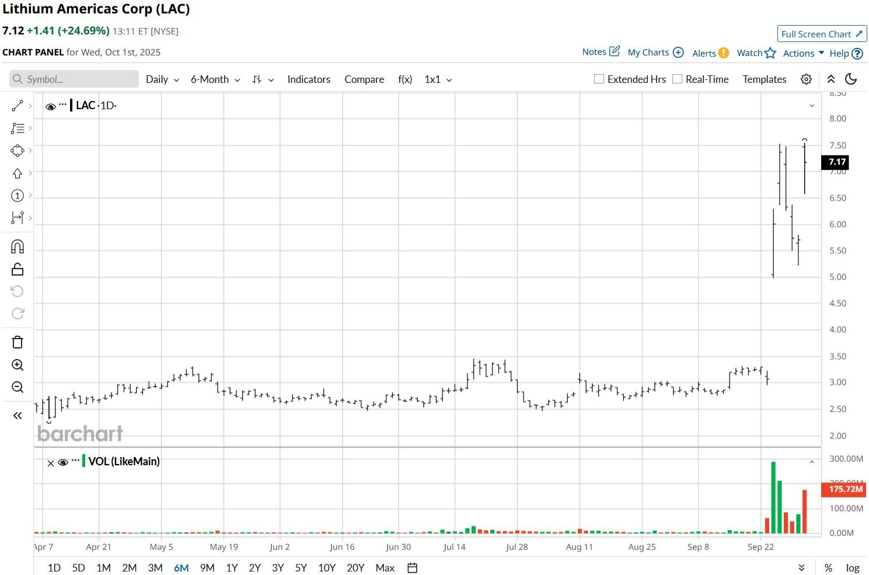Click the Symbol search field
869x575 pixels.
click(74, 79)
